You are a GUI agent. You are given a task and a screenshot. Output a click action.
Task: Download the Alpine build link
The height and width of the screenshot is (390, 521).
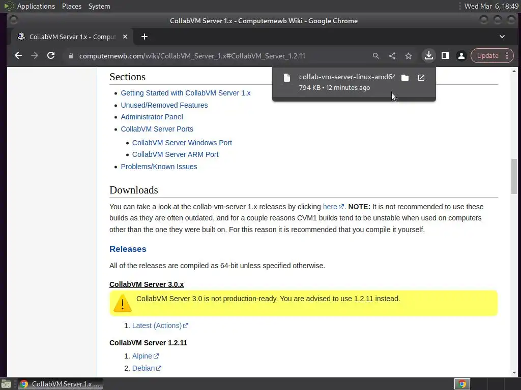click(x=145, y=356)
